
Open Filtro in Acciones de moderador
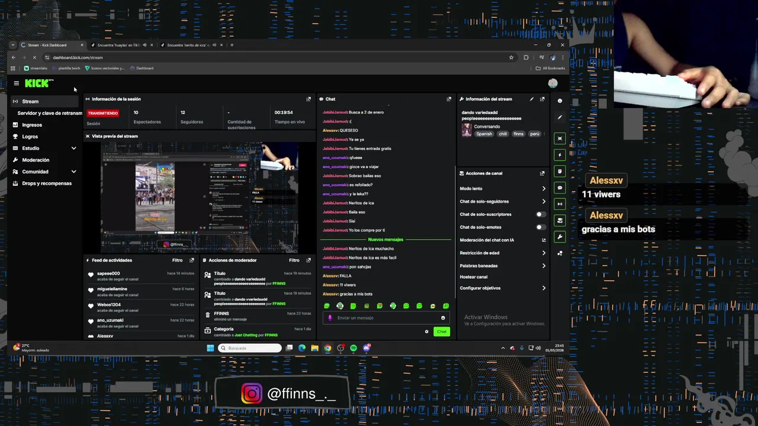coord(294,260)
